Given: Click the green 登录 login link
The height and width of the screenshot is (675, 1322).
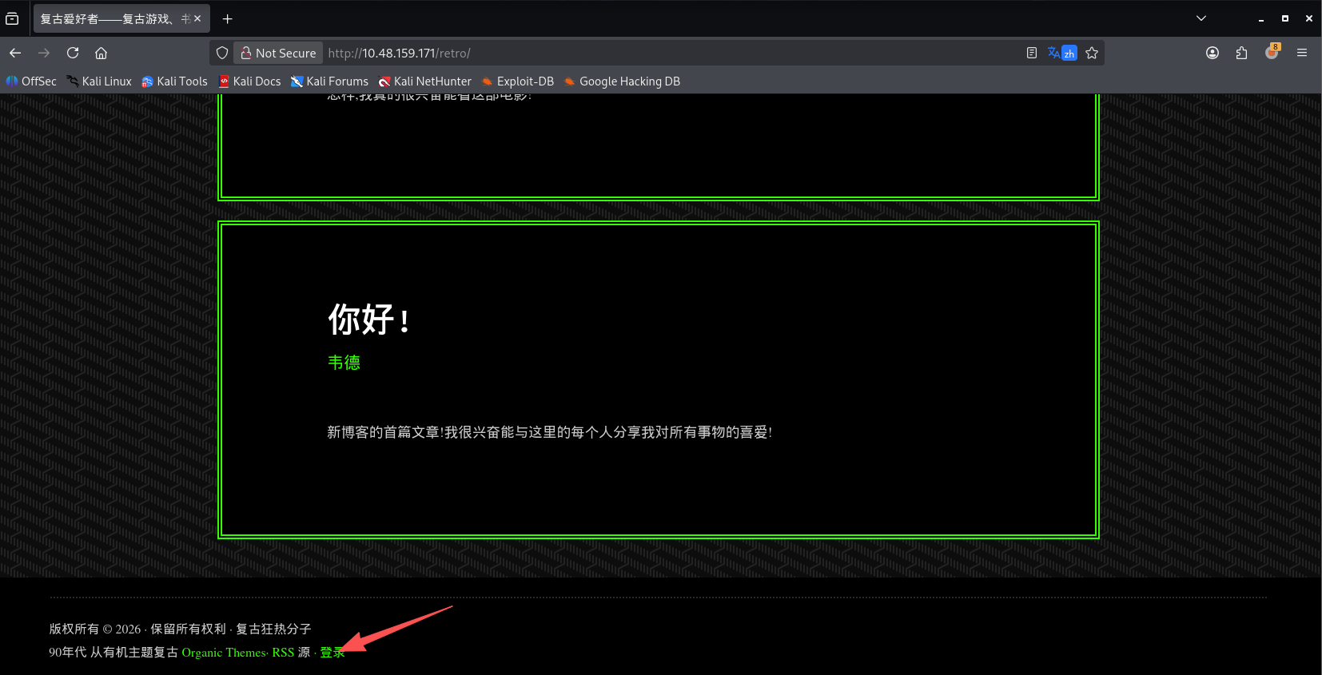Looking at the screenshot, I should [x=332, y=653].
